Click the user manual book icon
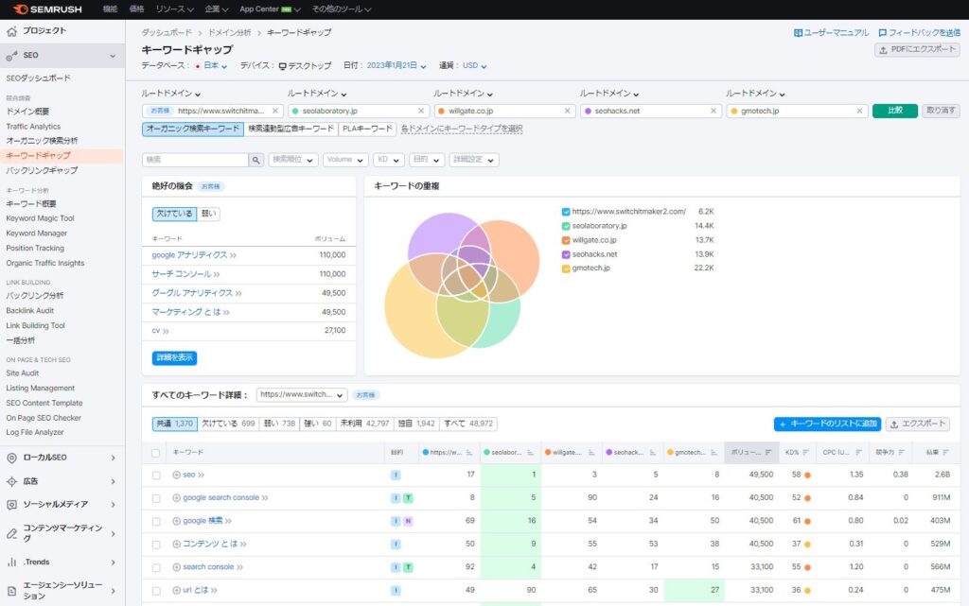This screenshot has height=606, width=969. [x=798, y=33]
